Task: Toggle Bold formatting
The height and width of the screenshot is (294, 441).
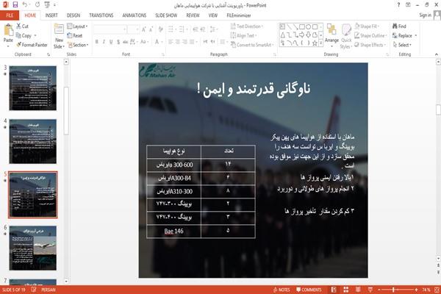Action: (97, 42)
